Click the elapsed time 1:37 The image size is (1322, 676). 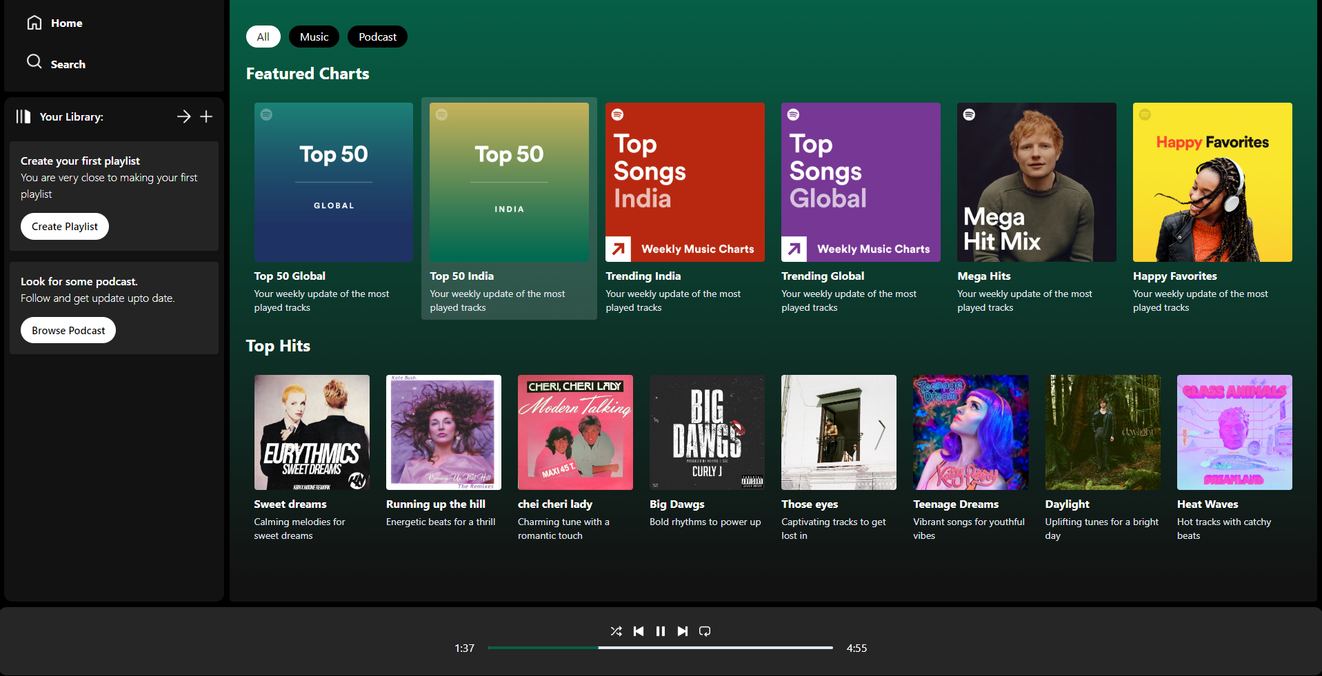click(x=464, y=648)
